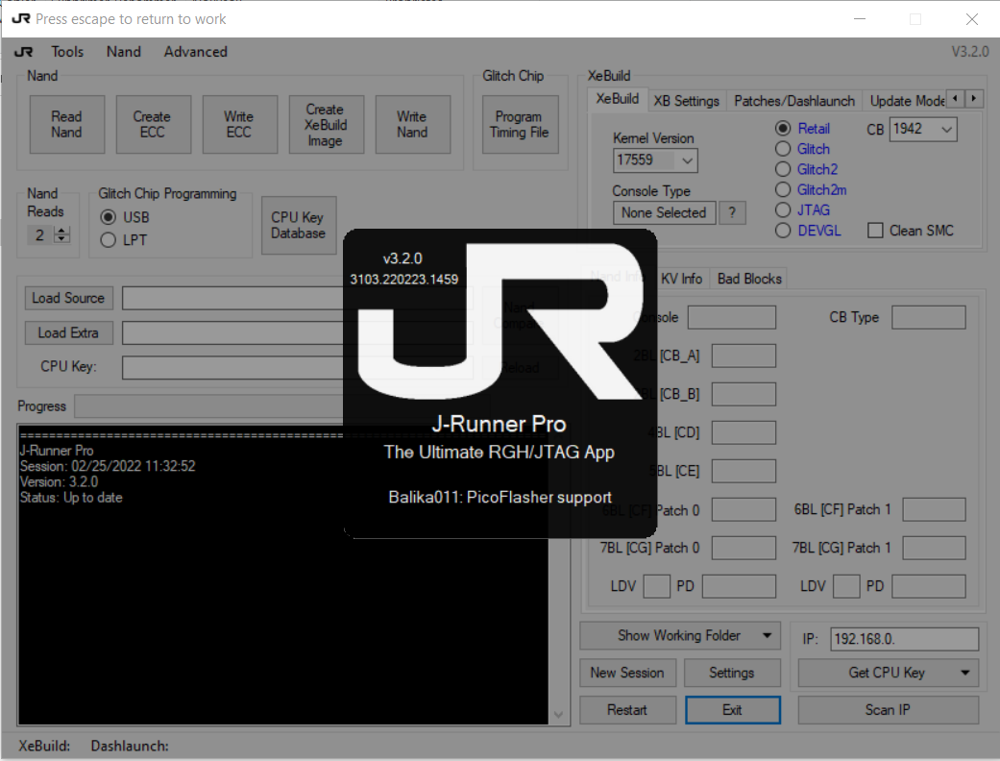The height and width of the screenshot is (761, 1000).
Task: Close the J-Runner window
Action: tap(972, 19)
